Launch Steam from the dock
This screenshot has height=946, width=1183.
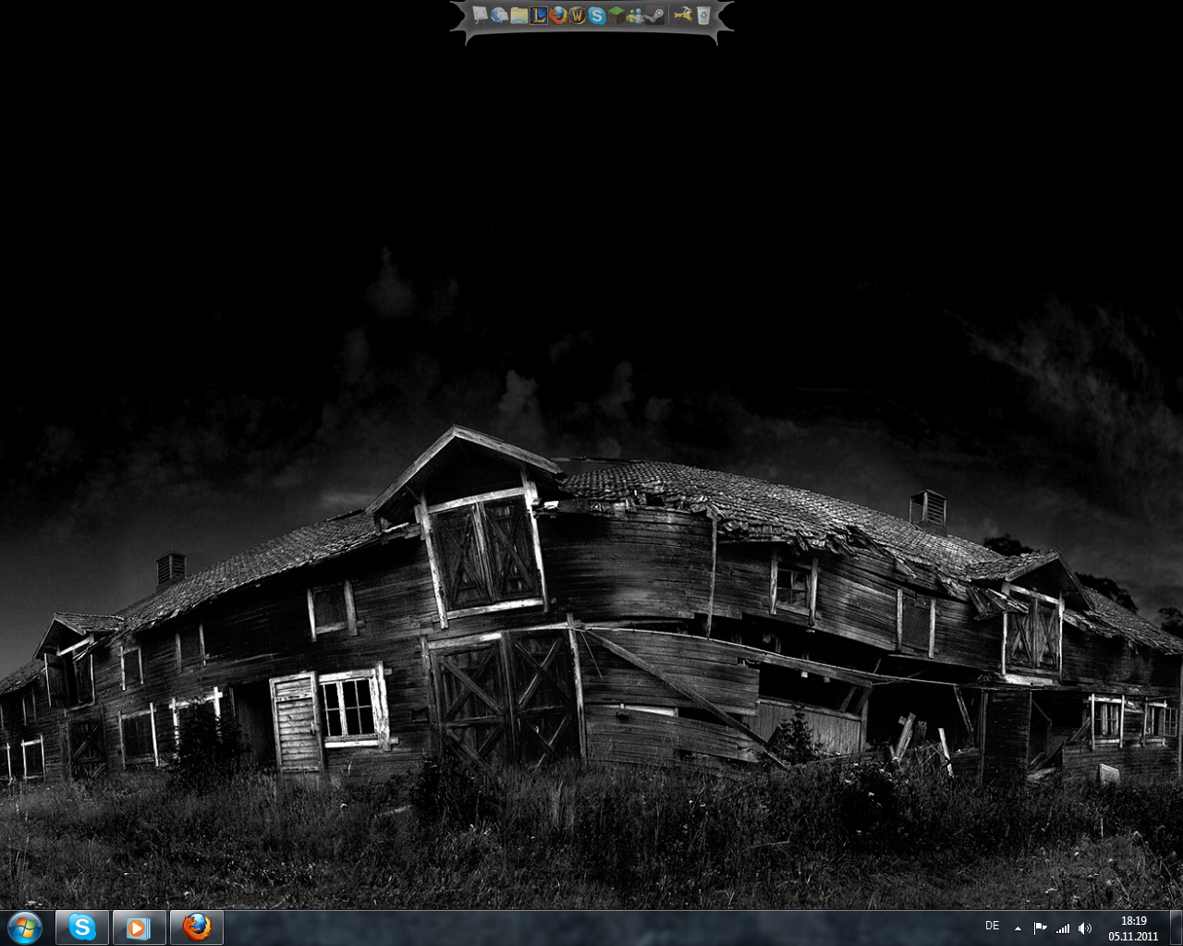pyautogui.click(x=655, y=15)
